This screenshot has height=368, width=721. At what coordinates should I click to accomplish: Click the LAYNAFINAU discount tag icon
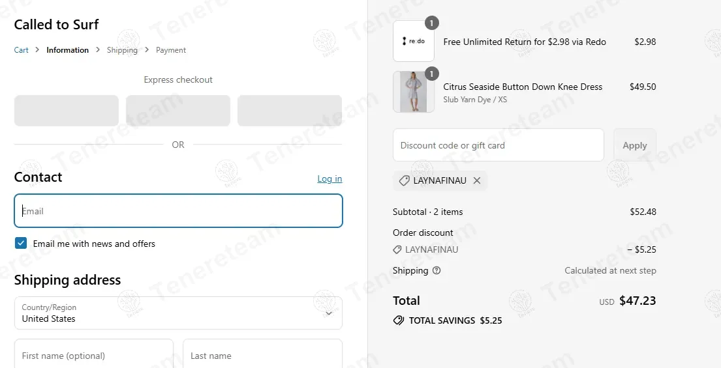404,181
